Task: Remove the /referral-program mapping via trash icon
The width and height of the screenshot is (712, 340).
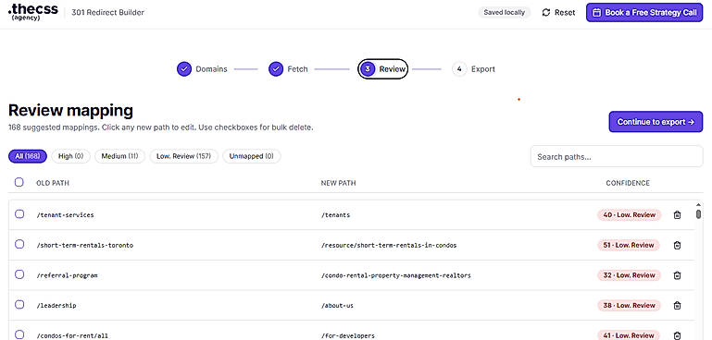Action: (677, 275)
